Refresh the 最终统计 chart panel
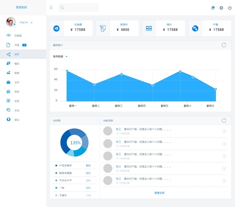Image resolution: width=235 pixels, height=207 pixels. tap(224, 45)
